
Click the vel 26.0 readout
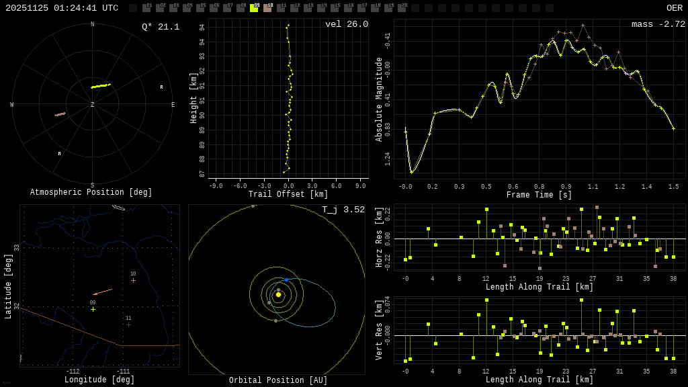click(347, 24)
